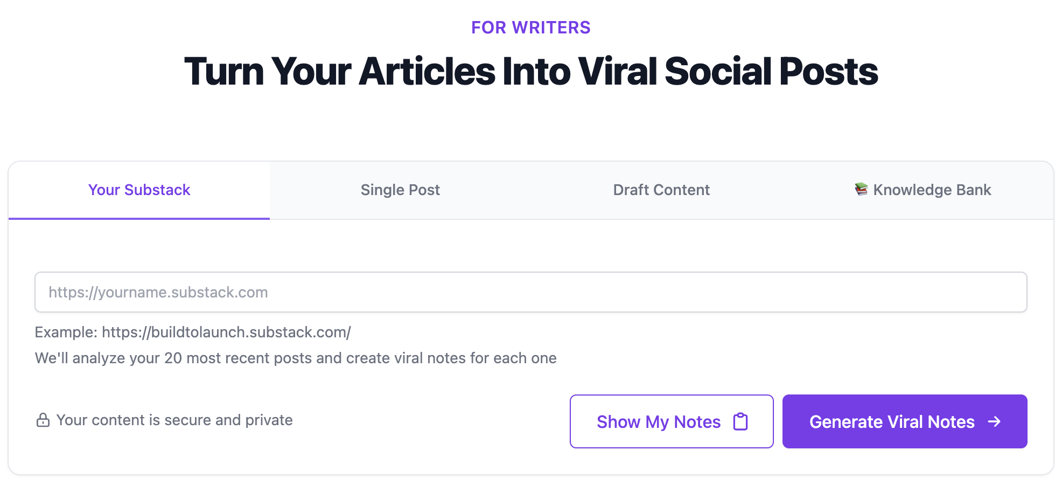Generate Viral Notes from the Substack URL
The height and width of the screenshot is (485, 1062).
(x=905, y=421)
